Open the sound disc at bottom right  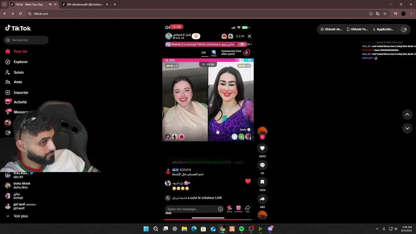[262, 215]
